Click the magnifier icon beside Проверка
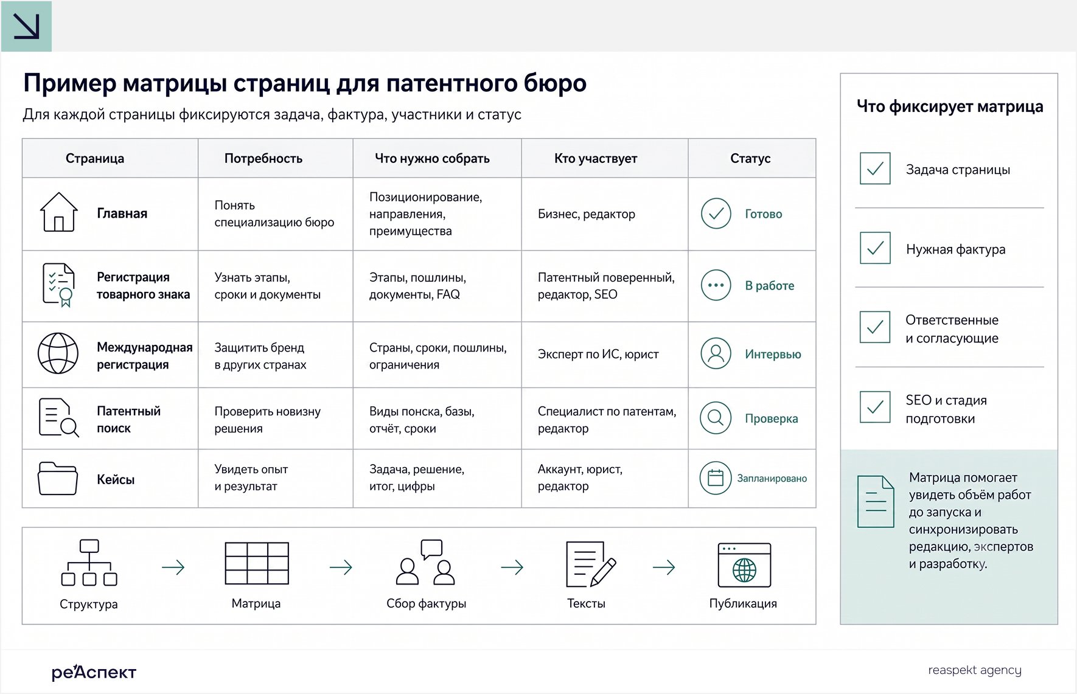Screen dimensions: 1077x694 pyautogui.click(x=716, y=418)
